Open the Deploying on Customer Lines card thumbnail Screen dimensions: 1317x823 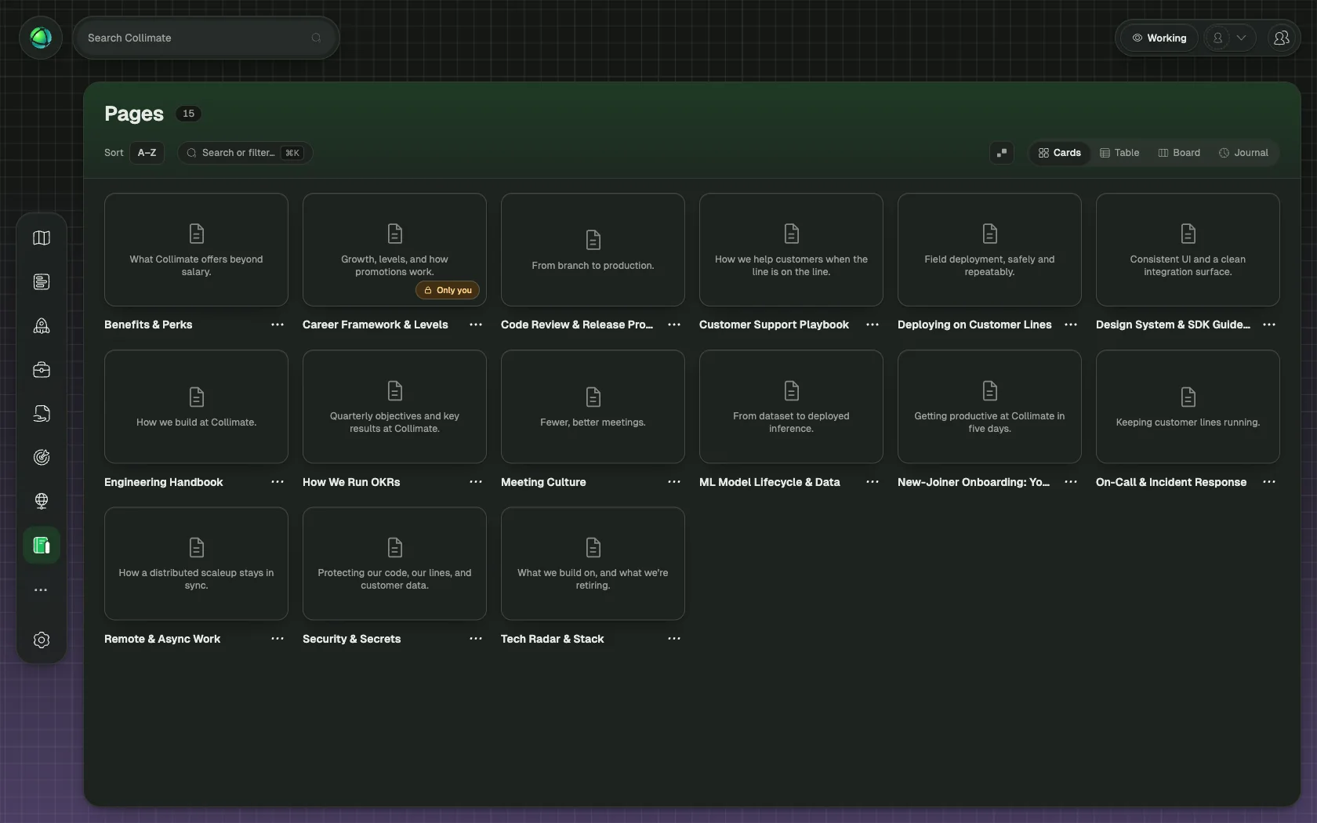click(989, 250)
